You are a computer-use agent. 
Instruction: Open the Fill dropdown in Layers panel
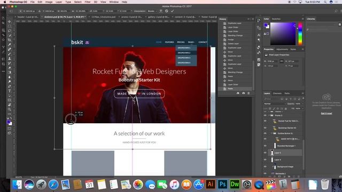(x=302, y=108)
